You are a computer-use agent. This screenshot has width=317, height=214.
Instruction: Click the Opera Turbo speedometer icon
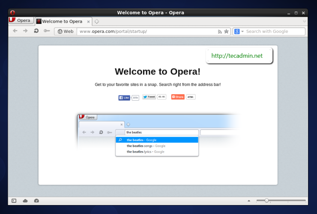pos(36,200)
